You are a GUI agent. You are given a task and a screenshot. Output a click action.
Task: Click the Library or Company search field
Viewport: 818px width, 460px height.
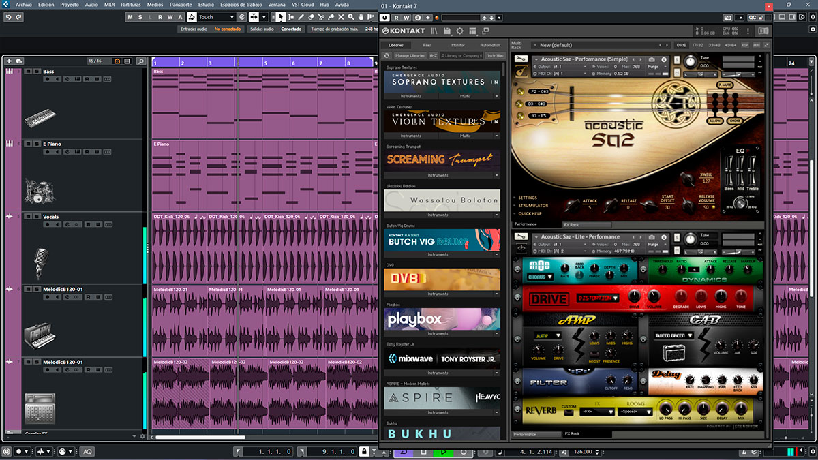pyautogui.click(x=461, y=55)
